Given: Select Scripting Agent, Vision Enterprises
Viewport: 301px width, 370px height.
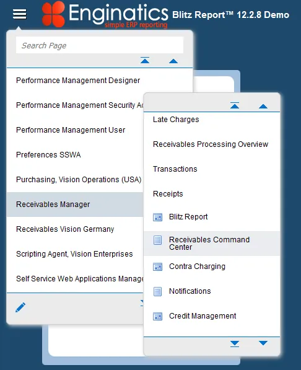Looking at the screenshot, I should [x=74, y=254].
